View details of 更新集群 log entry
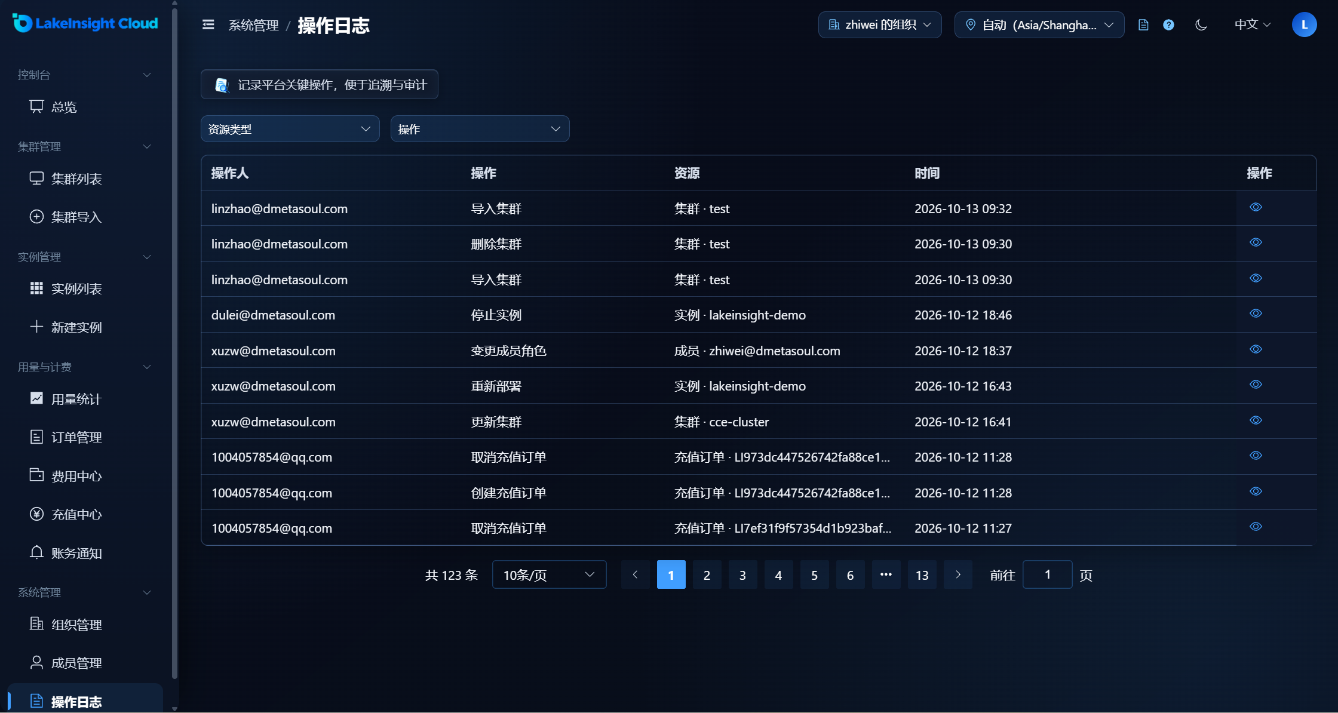Screen dimensions: 1338x713 coord(1256,420)
